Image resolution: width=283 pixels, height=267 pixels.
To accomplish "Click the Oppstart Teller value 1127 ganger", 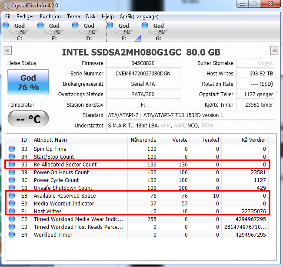I will point(256,94).
